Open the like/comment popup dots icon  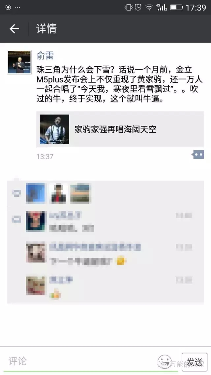tap(198, 155)
